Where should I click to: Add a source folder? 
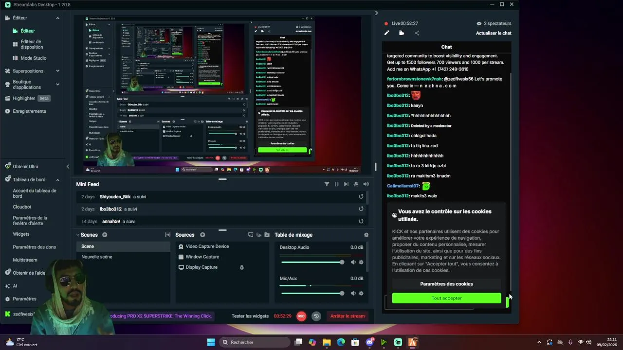[x=267, y=235]
